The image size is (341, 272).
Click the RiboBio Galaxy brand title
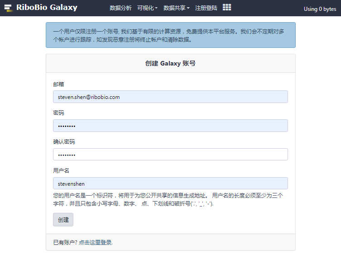47,7
